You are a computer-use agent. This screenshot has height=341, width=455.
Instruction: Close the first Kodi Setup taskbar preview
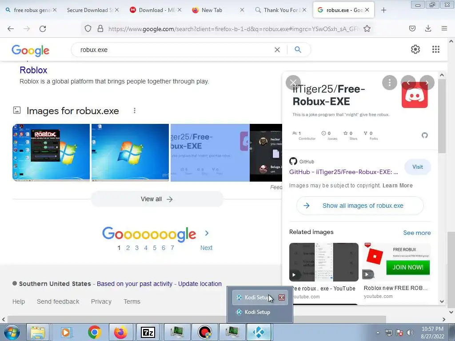tap(281, 297)
